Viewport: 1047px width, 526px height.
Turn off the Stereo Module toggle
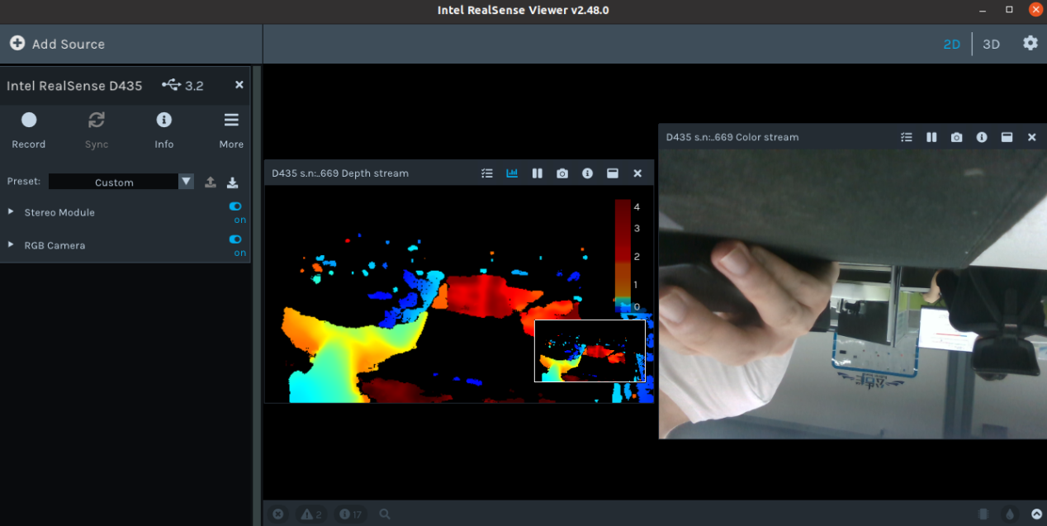235,207
